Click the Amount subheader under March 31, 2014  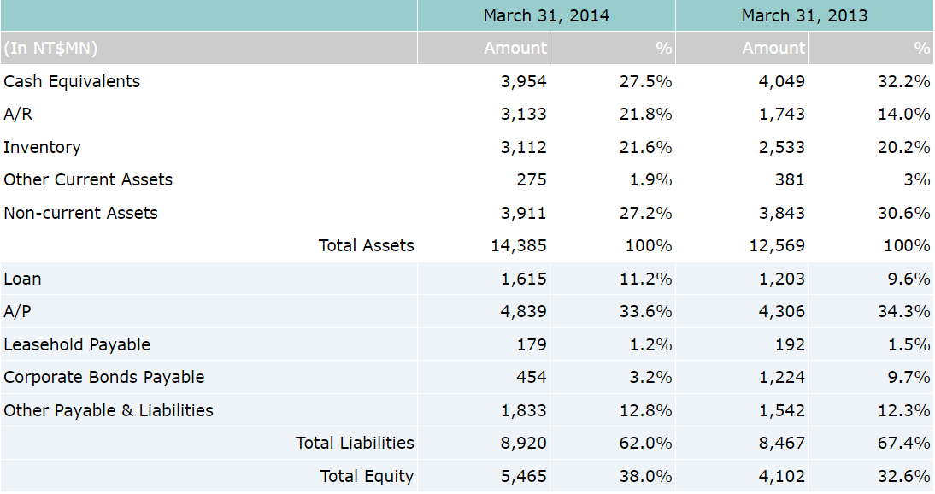(x=515, y=48)
